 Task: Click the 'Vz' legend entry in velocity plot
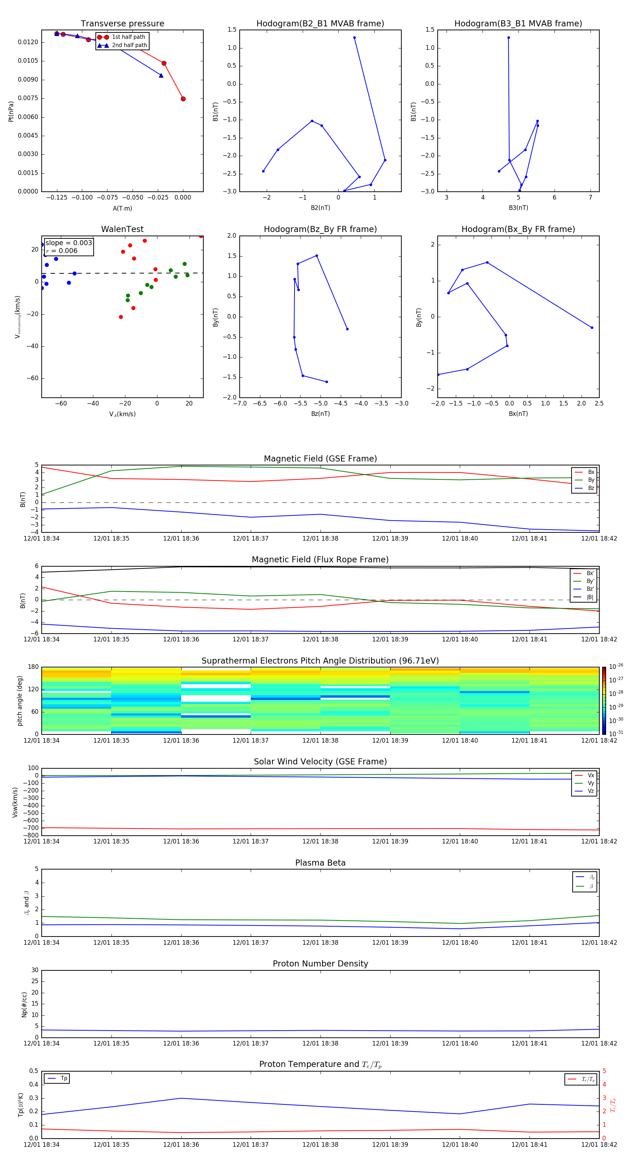pos(584,791)
